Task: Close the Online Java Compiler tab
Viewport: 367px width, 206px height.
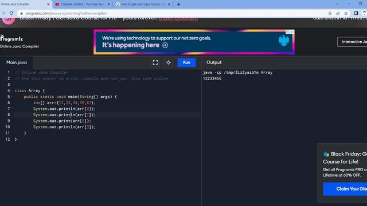Action: click(48, 4)
